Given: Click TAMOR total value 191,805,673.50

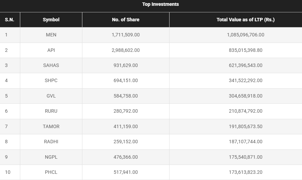Looking at the screenshot, I should [x=245, y=126].
